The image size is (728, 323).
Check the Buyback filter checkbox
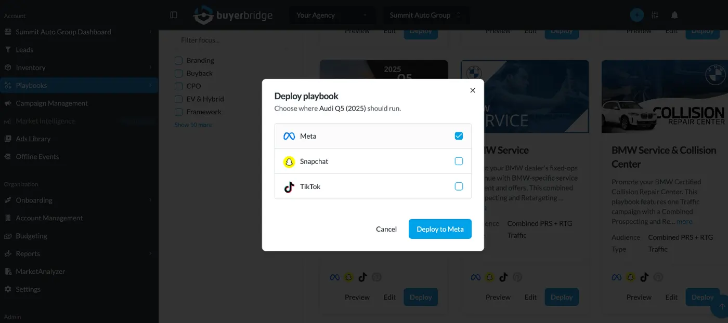point(178,73)
